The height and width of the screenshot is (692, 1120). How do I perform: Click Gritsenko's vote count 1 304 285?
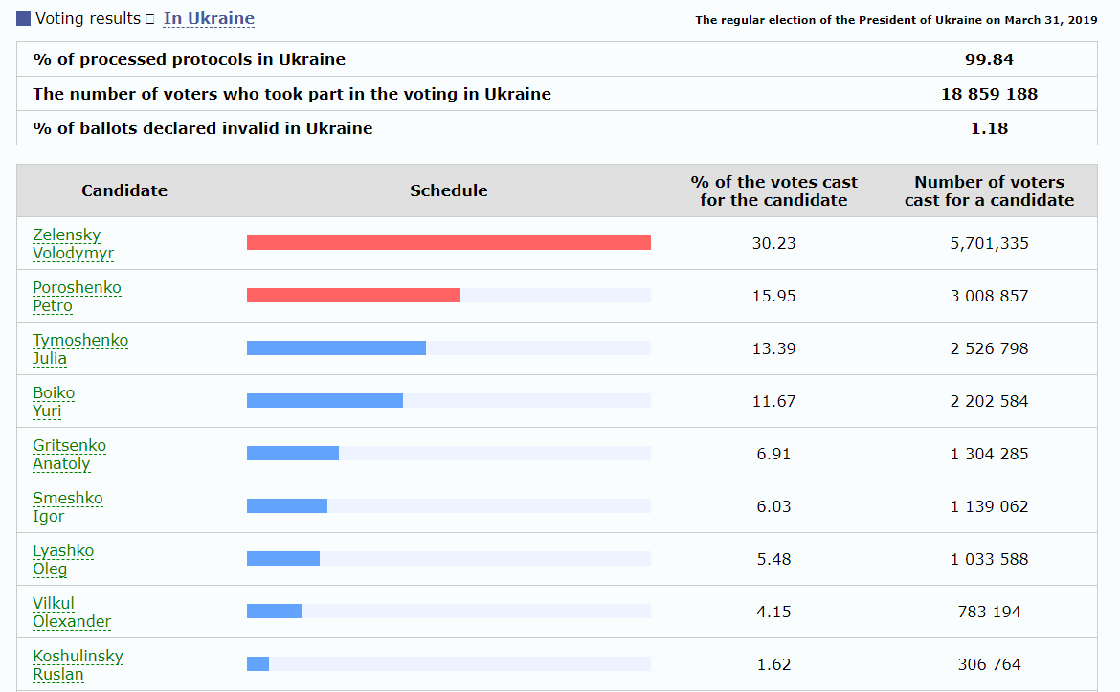[989, 455]
